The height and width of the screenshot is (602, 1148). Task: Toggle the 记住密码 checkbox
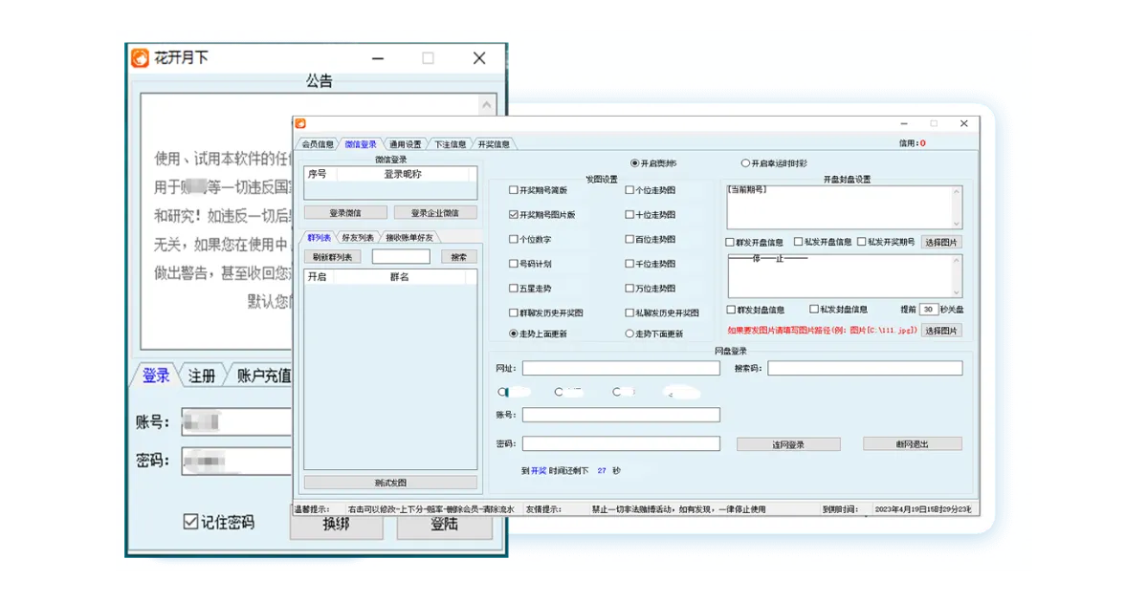(191, 522)
